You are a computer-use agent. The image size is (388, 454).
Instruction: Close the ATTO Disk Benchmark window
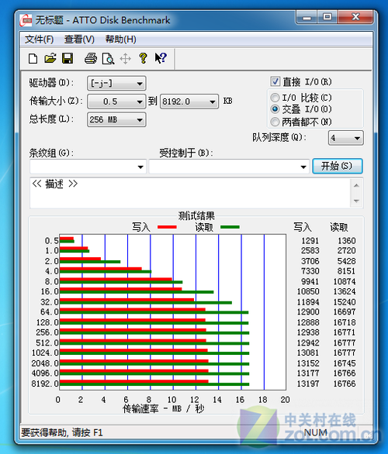click(355, 18)
